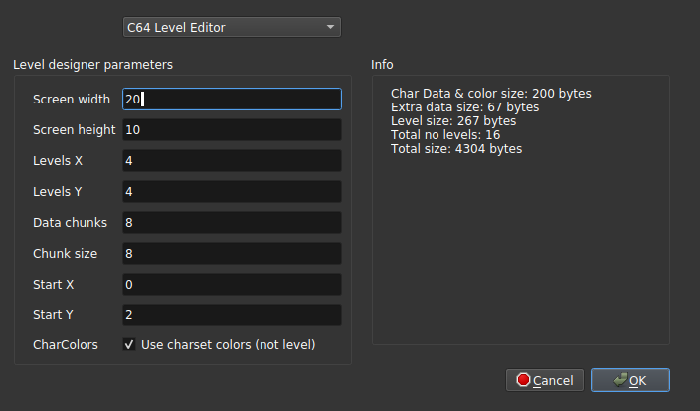Click the Chunk size field
Viewport: 700px width, 411px height.
point(232,254)
